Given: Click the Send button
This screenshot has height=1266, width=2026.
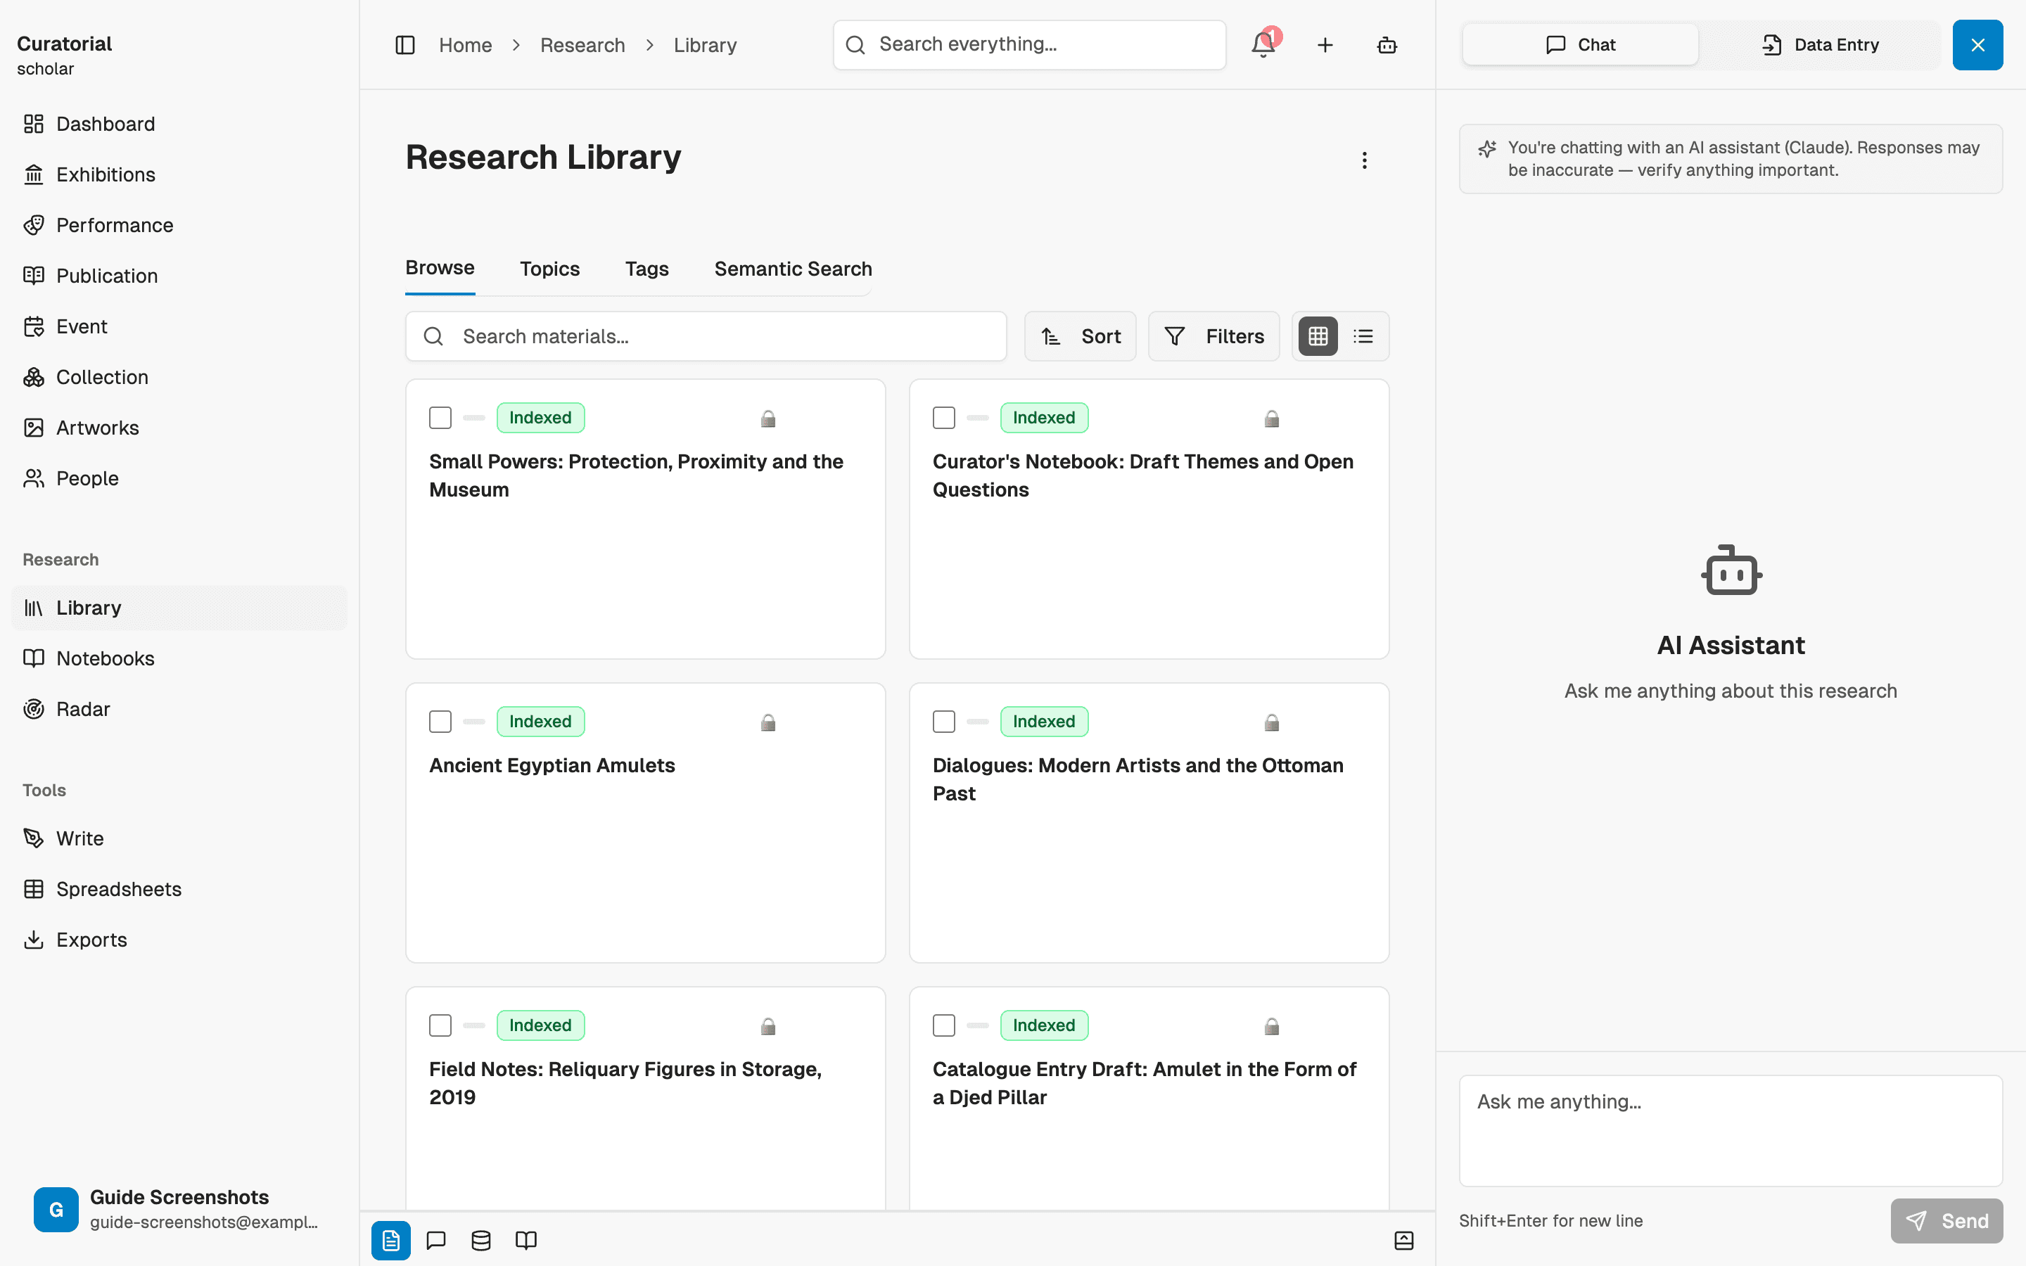Looking at the screenshot, I should [x=1947, y=1221].
